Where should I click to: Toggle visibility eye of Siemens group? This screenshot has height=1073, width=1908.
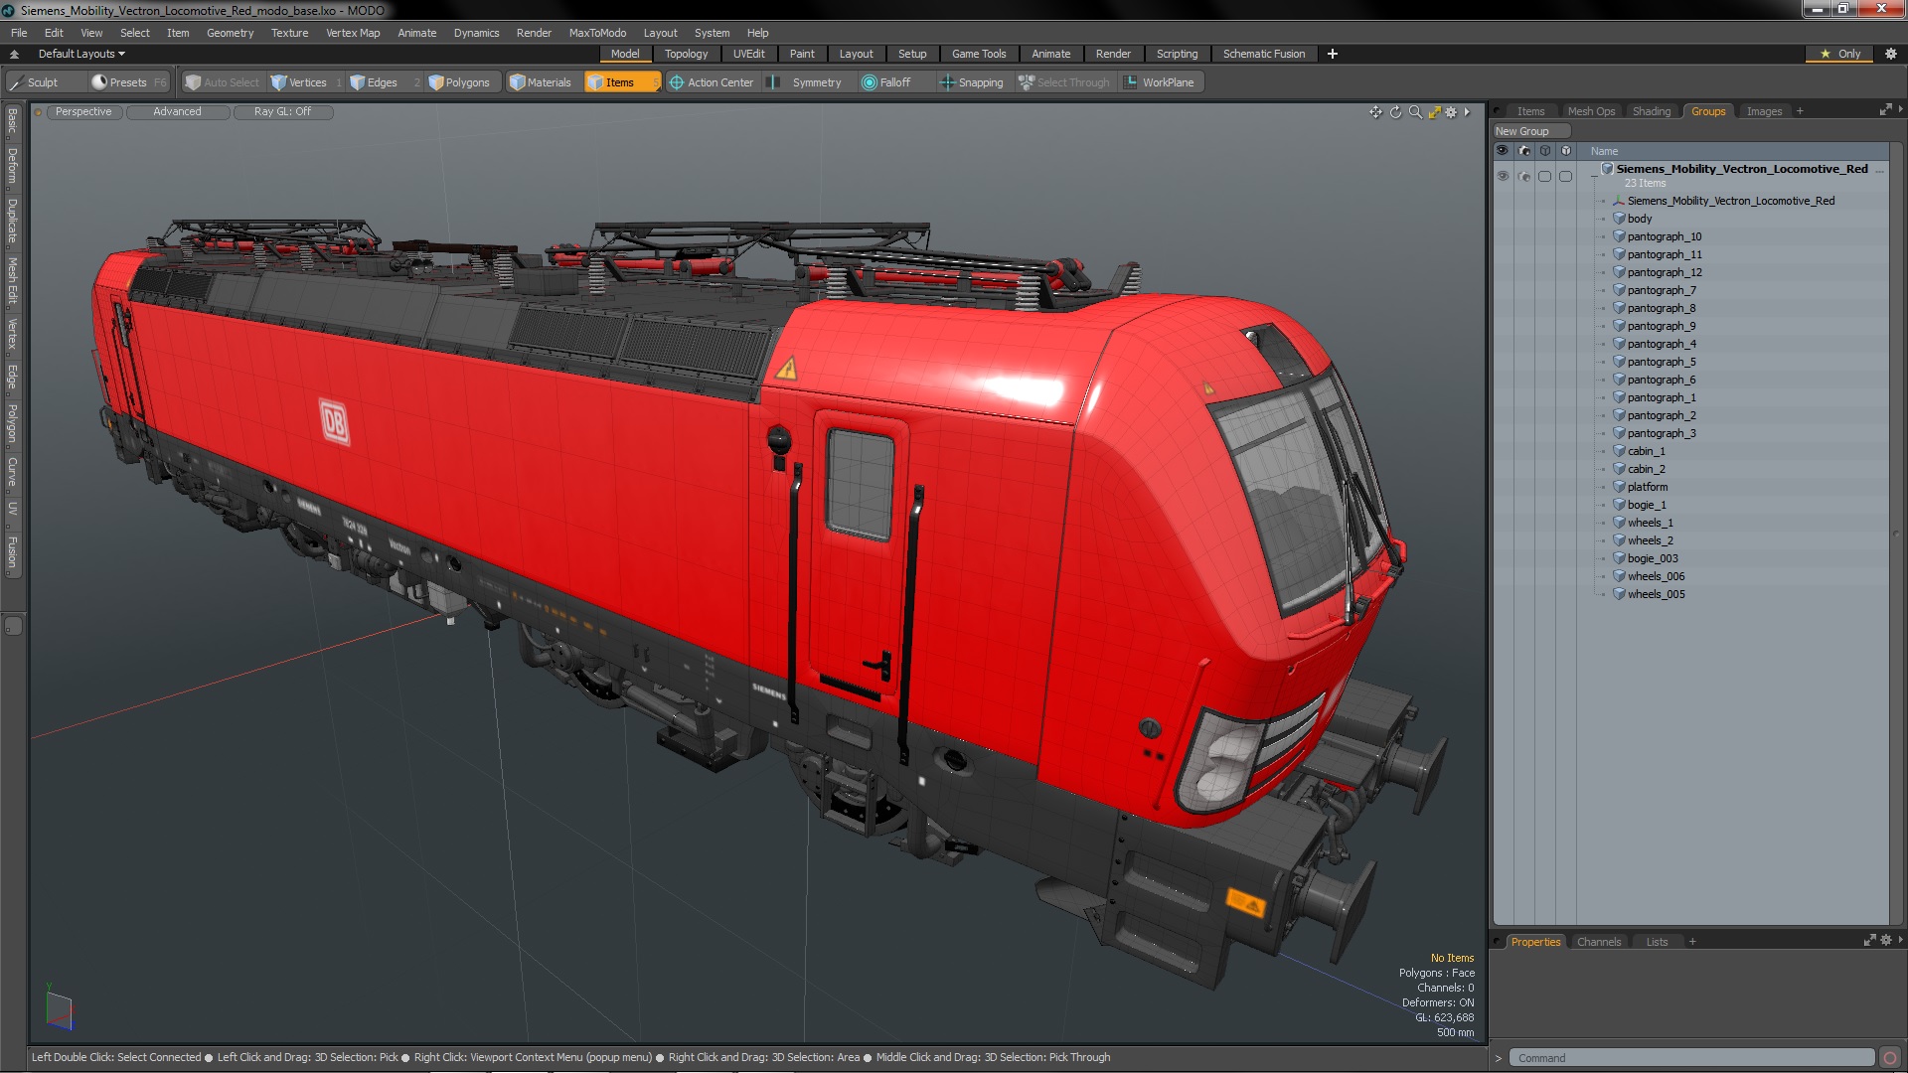coord(1503,176)
